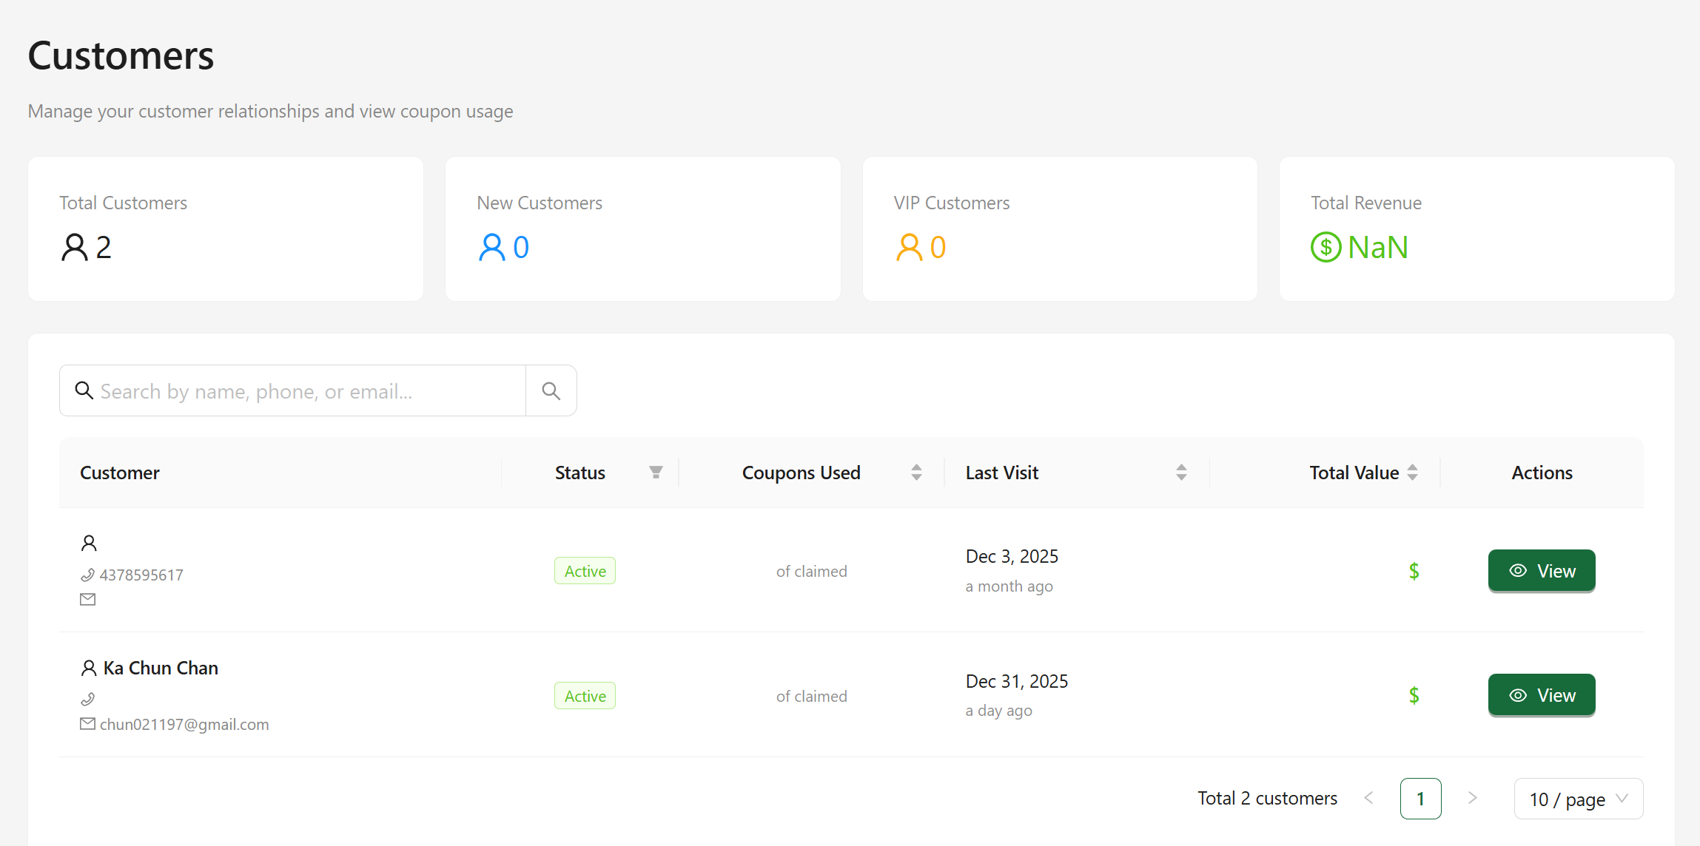1700x846 pixels.
Task: Sort by Last Visit arrows
Action: 1181,473
